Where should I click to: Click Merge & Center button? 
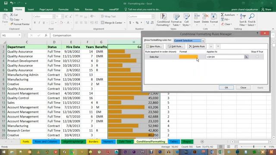tap(112, 23)
